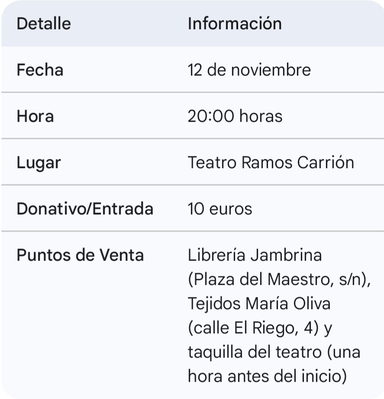The width and height of the screenshot is (384, 399).
Task: Click the Librería Jambrina text
Action: pyautogui.click(x=255, y=255)
